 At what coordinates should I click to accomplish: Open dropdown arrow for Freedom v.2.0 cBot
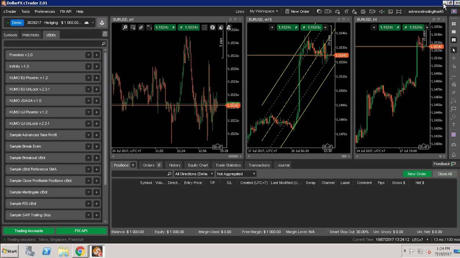[88, 55]
